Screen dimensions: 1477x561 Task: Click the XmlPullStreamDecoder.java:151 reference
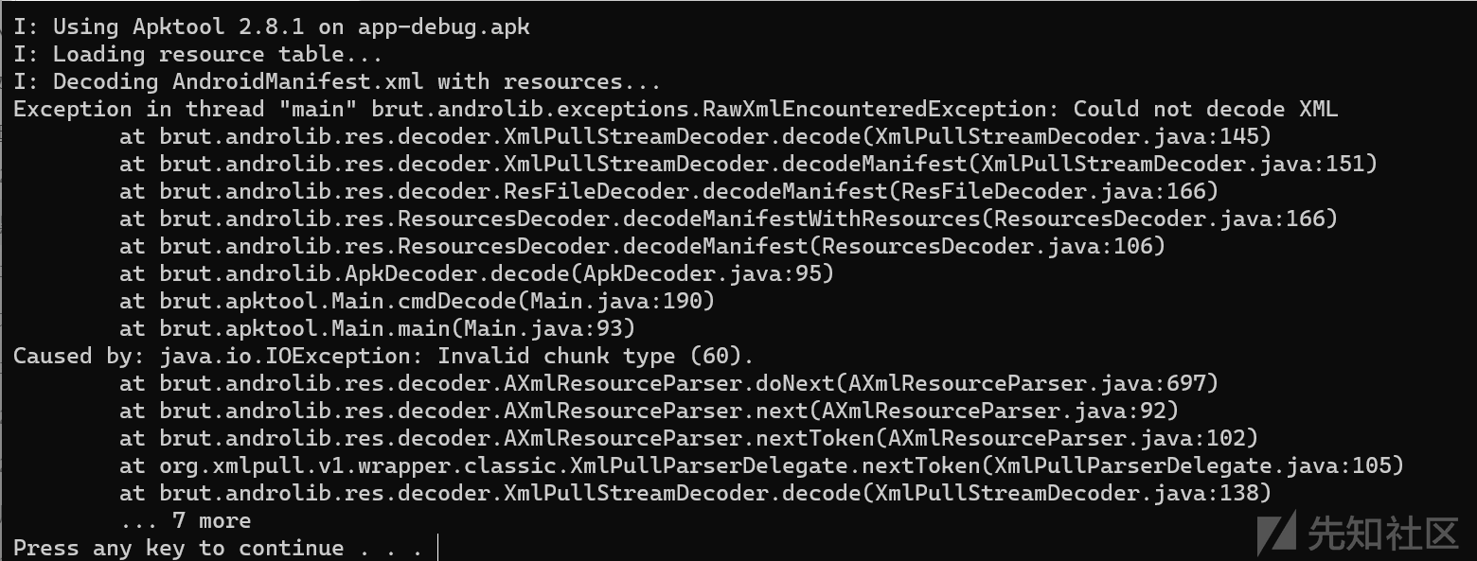click(x=1179, y=164)
